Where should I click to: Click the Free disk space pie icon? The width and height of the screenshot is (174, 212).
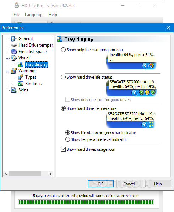coord(13,52)
